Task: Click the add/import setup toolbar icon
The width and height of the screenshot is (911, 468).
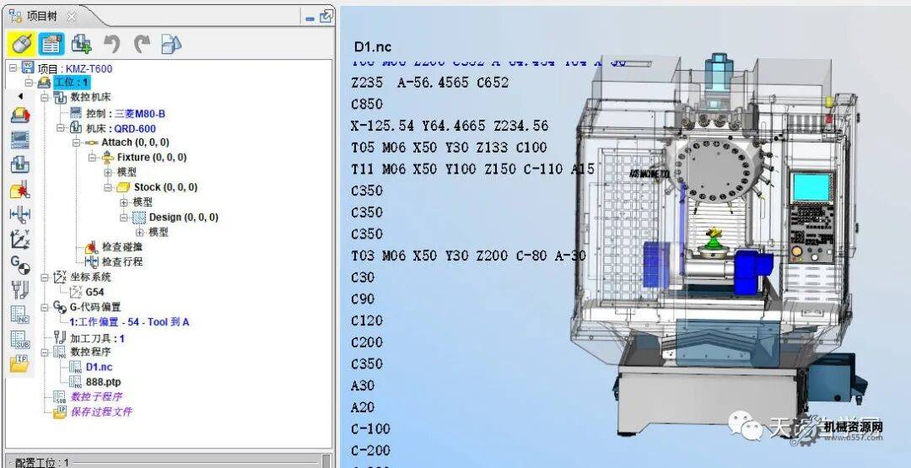Action: (x=81, y=44)
